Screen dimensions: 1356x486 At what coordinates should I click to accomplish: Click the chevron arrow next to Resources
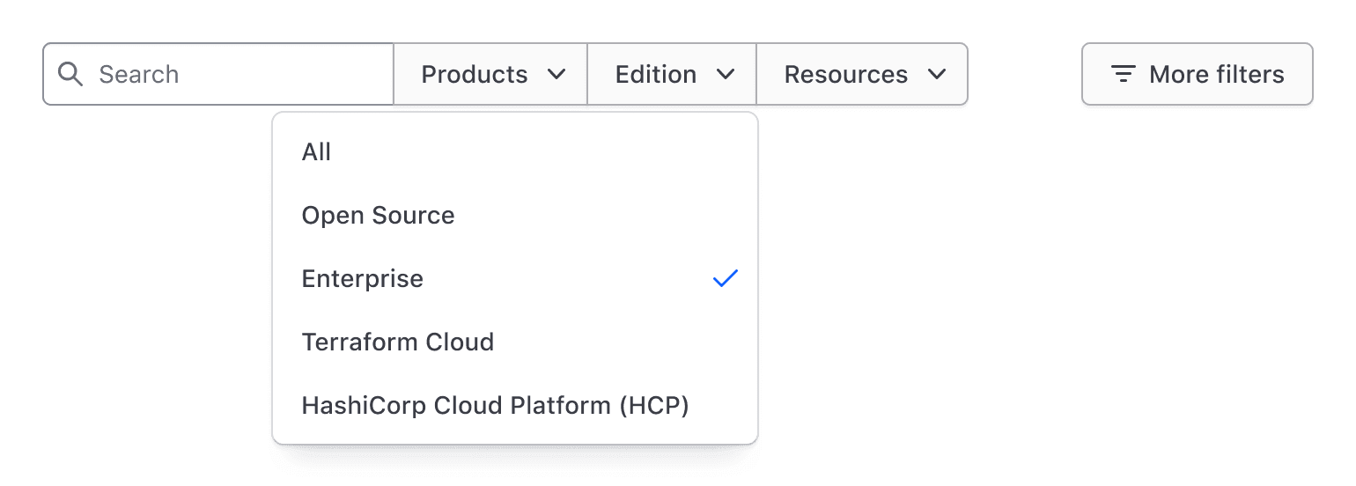[937, 75]
